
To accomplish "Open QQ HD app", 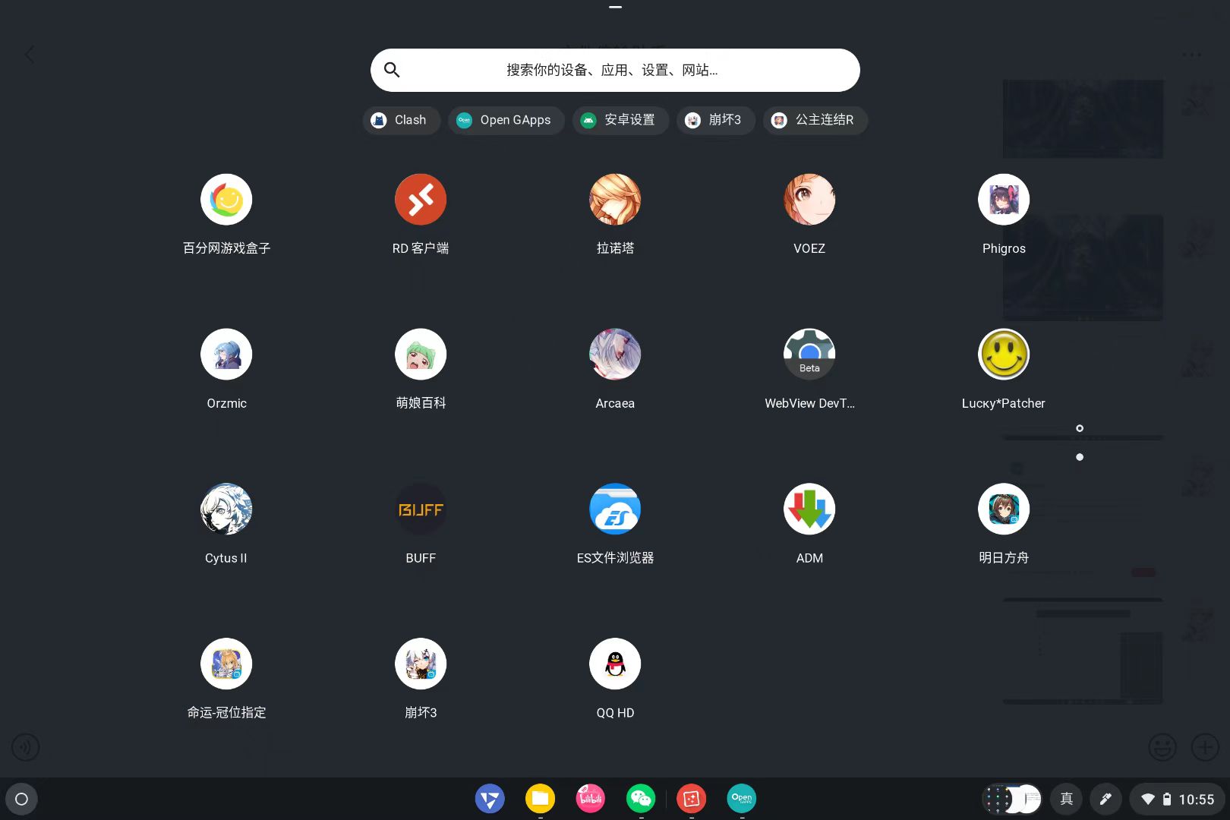I will tap(615, 664).
